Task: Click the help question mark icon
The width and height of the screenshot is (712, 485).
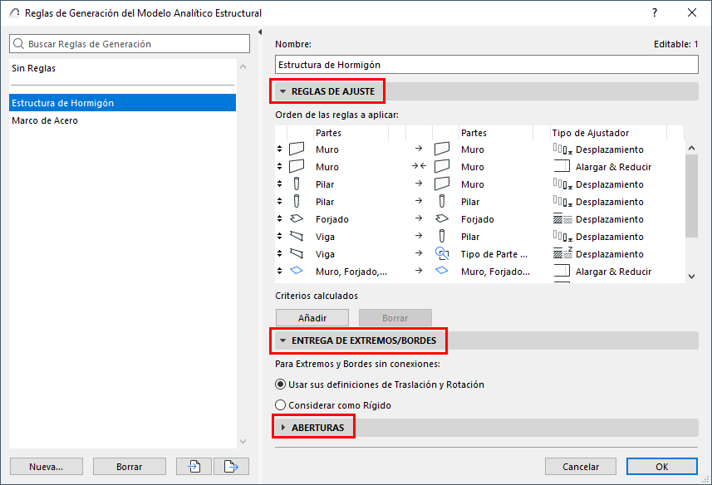Action: (x=655, y=12)
